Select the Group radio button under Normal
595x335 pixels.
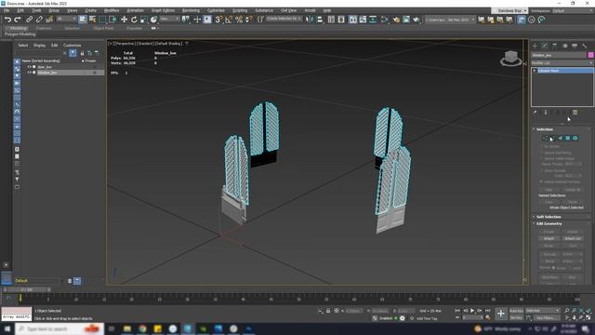[x=554, y=268]
